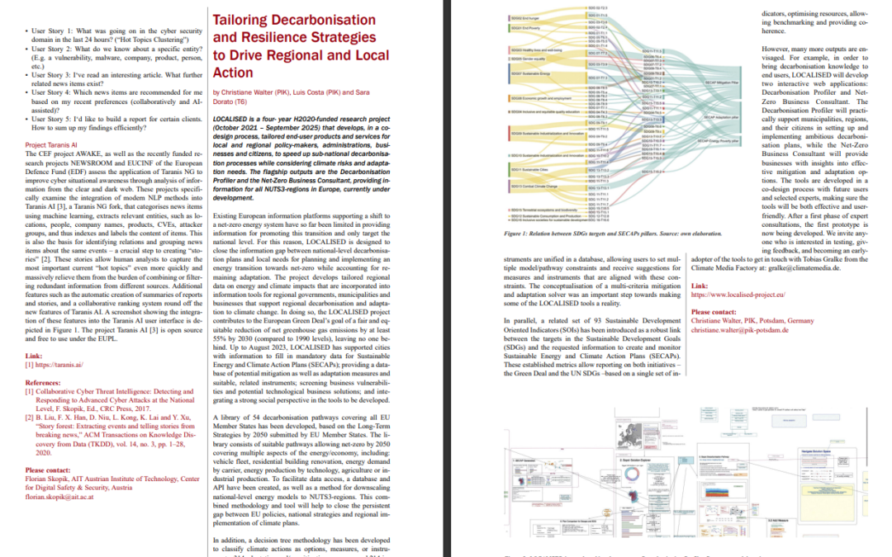This screenshot has height=557, width=892.
Task: Click the 'SECAP Energy Poverty pillar' label
Action: [x=719, y=141]
